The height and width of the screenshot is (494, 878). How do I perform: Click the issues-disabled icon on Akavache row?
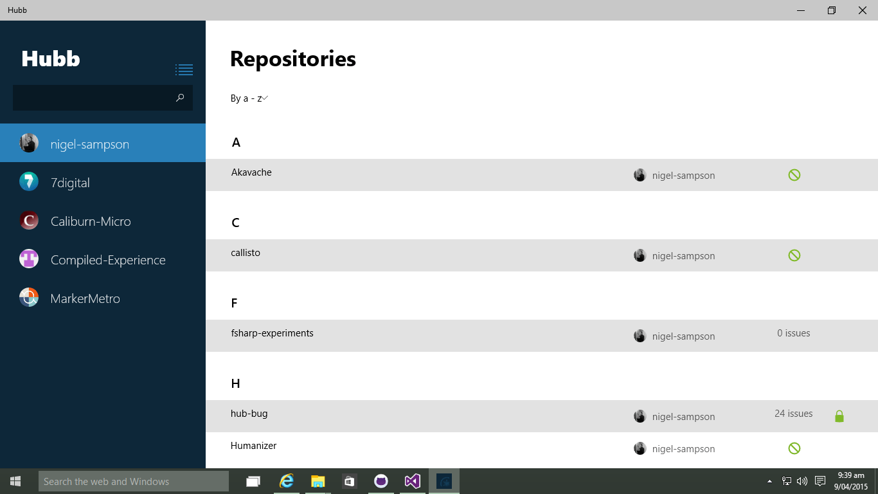click(794, 175)
